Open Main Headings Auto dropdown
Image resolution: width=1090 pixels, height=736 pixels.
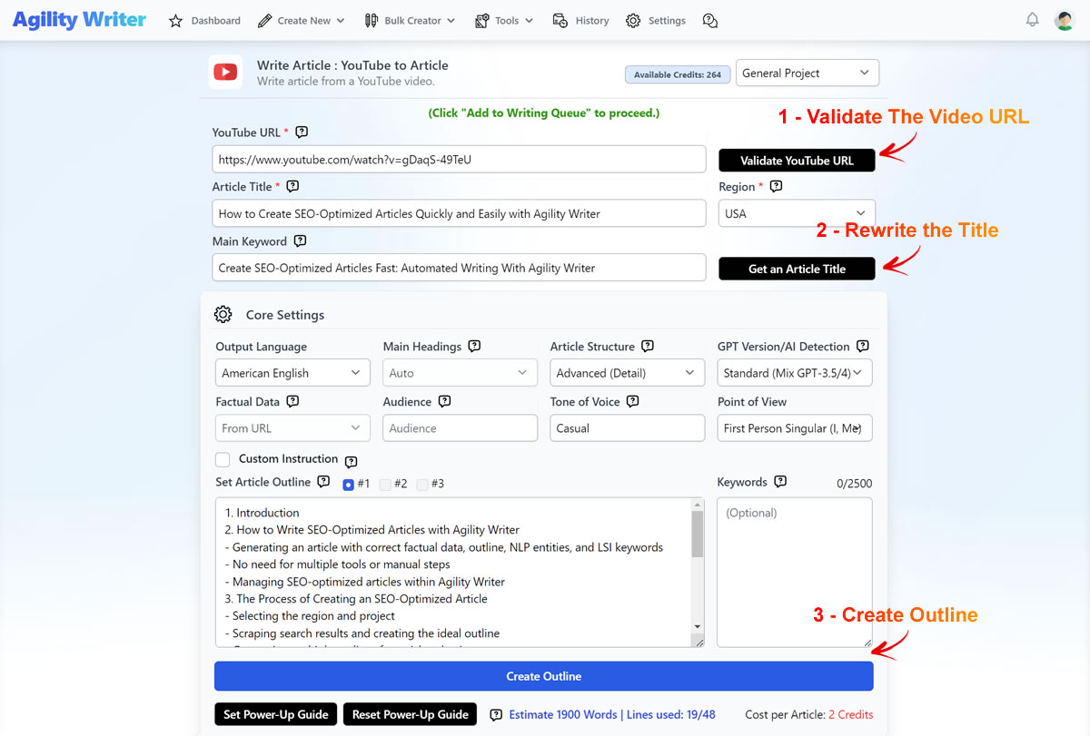point(460,373)
